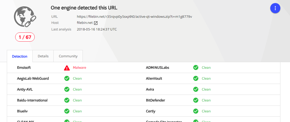Click the green checkmark beside BitDefender
Image resolution: width=290 pixels, height=122 pixels.
tap(196, 100)
